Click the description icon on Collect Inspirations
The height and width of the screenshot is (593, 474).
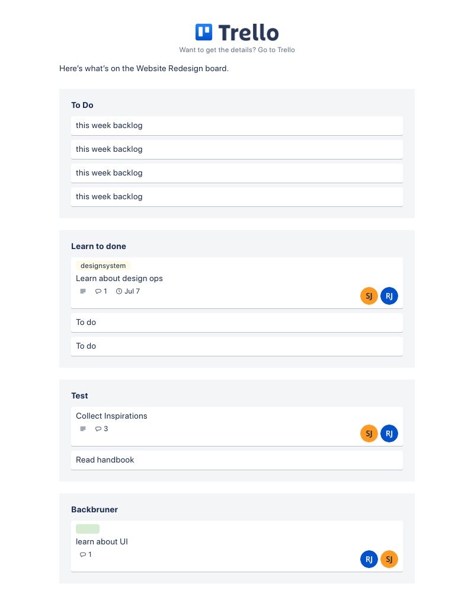83,429
